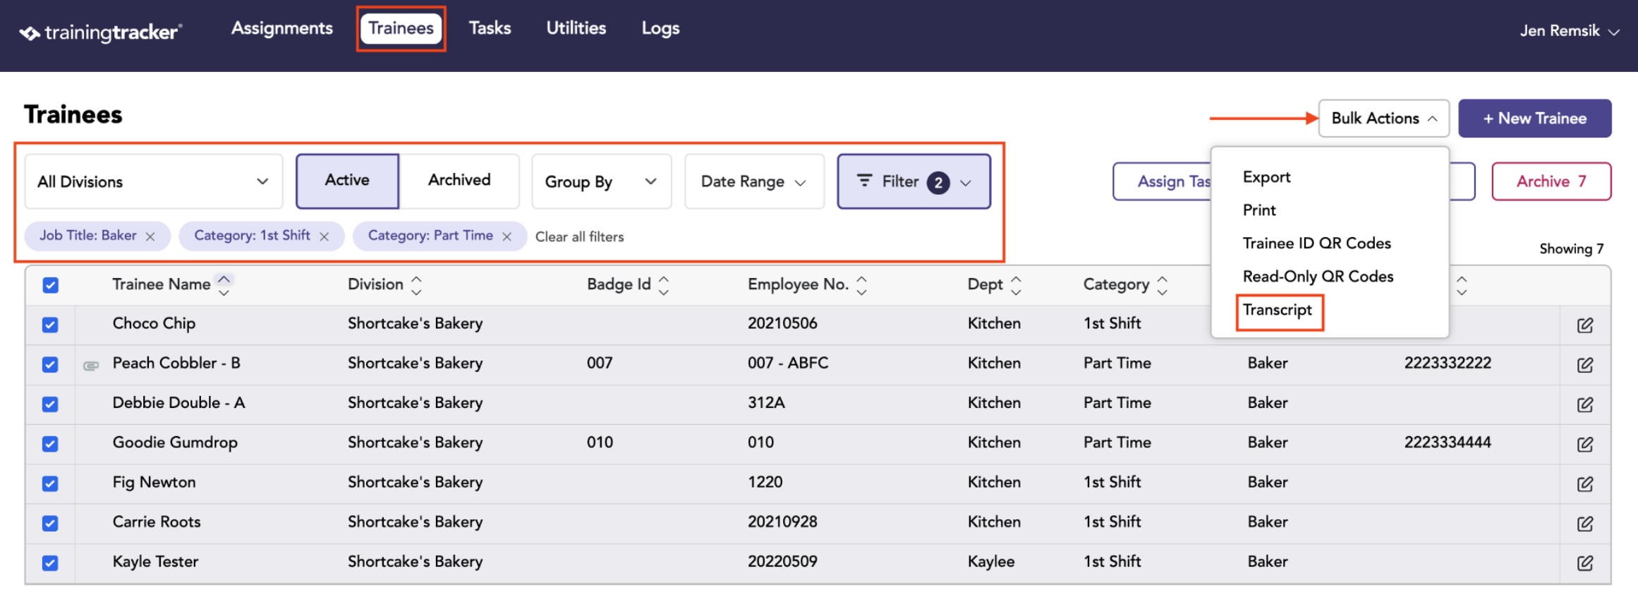Viewport: 1638px width, 597px height.
Task: Select Trainee ID QR Codes menu option
Action: (1316, 243)
